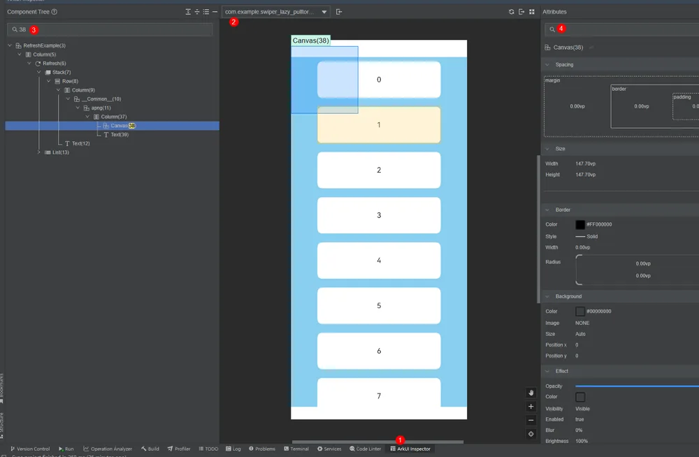
Task: Collapse the Border attributes section
Action: pyautogui.click(x=547, y=210)
